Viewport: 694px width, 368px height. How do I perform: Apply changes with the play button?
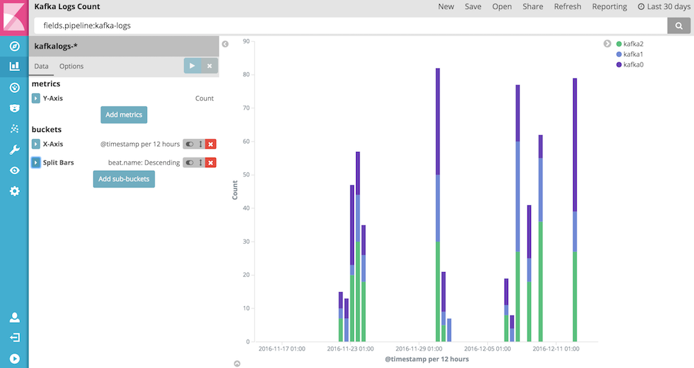[x=192, y=65]
